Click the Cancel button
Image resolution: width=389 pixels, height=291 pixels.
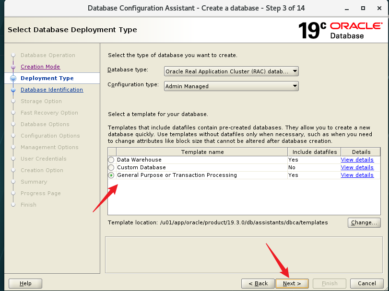(366, 283)
